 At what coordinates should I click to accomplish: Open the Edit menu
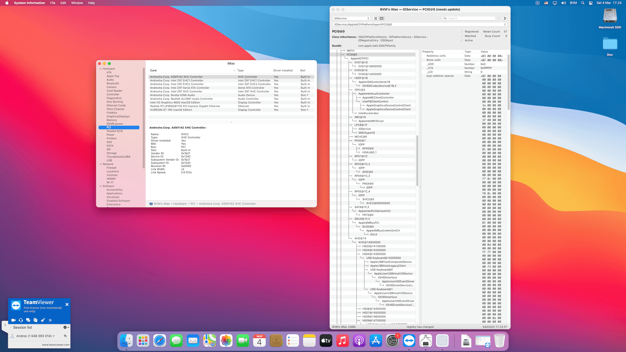coord(63,3)
